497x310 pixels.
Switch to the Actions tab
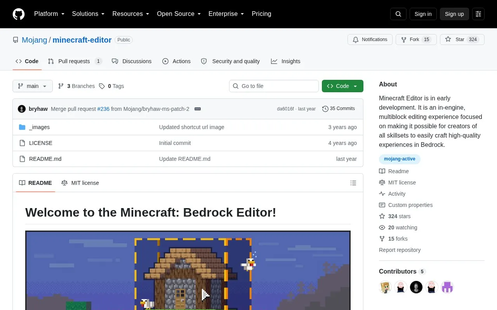click(x=176, y=61)
